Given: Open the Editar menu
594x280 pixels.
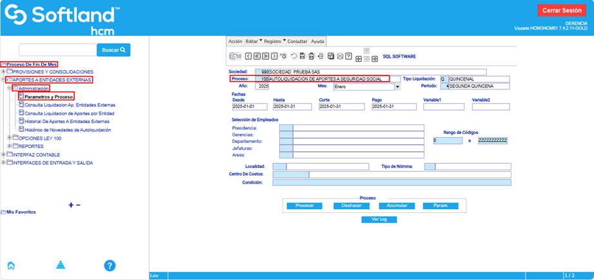Looking at the screenshot, I should [253, 41].
